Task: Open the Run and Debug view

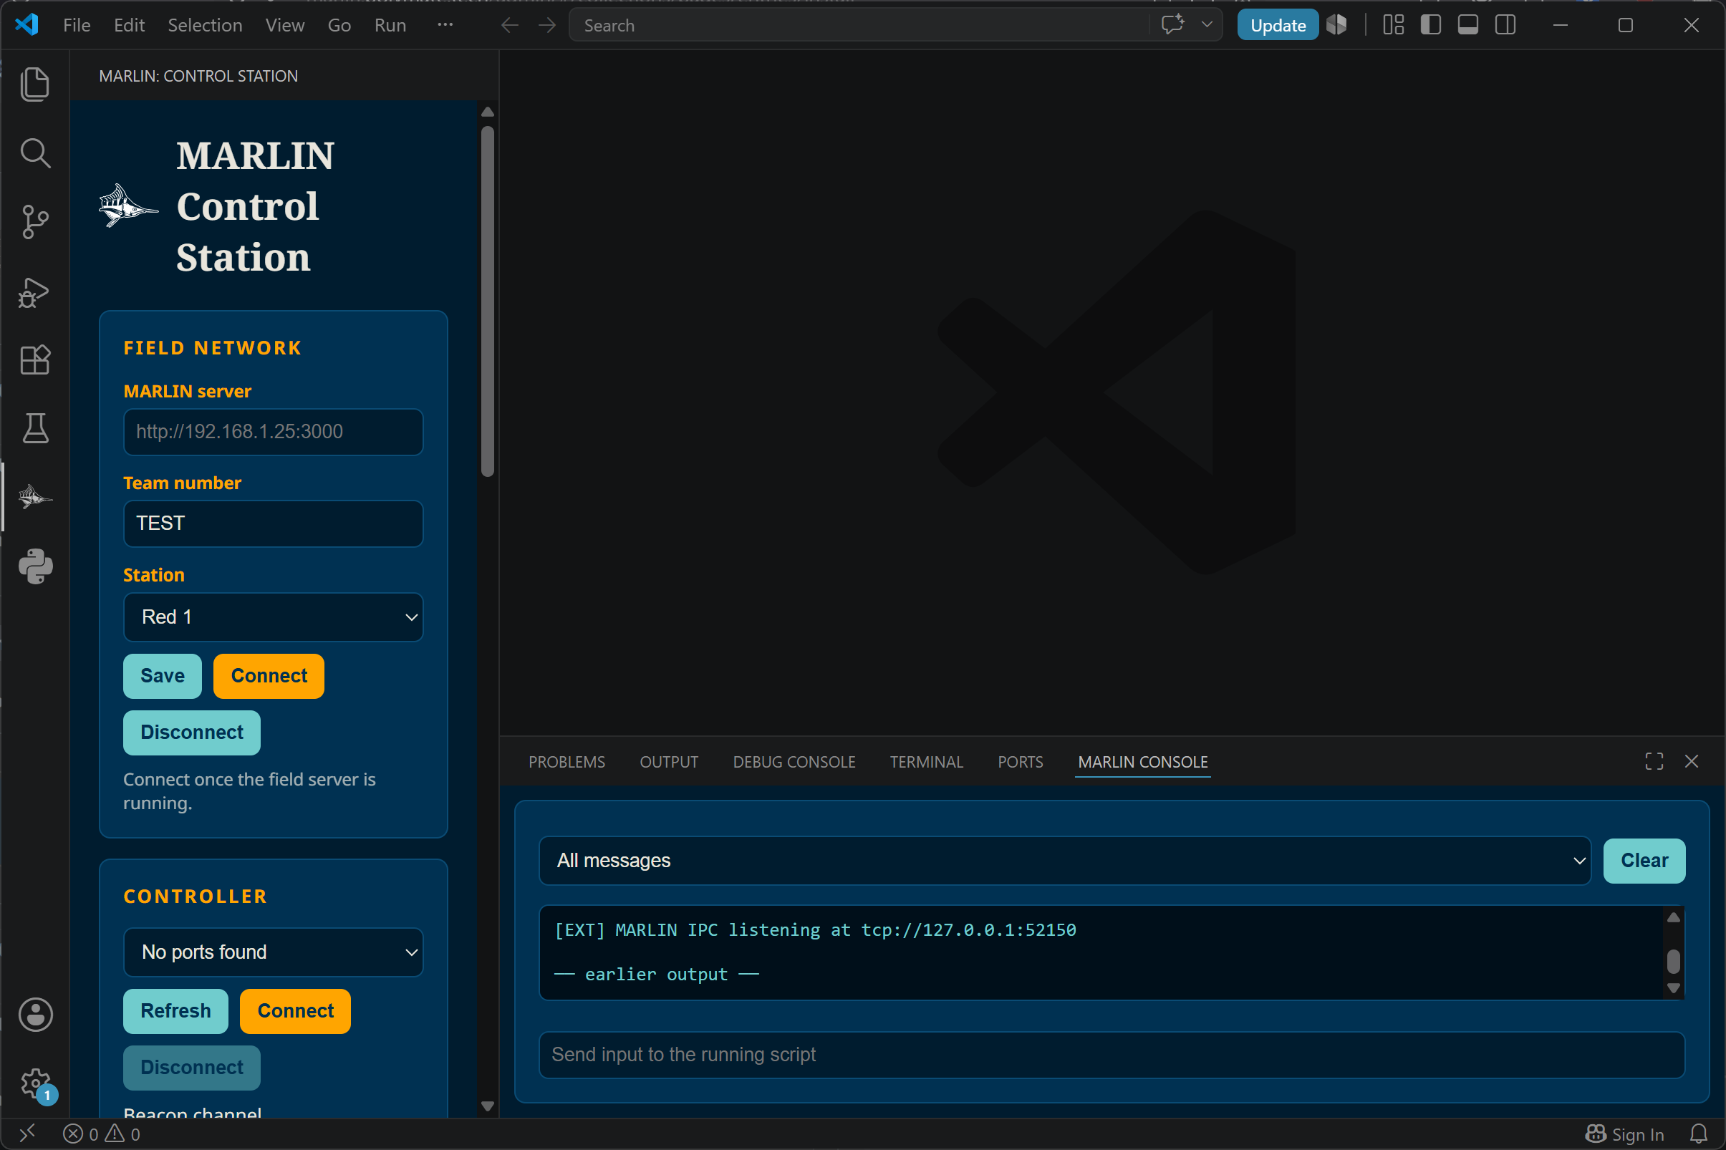Action: 34,292
